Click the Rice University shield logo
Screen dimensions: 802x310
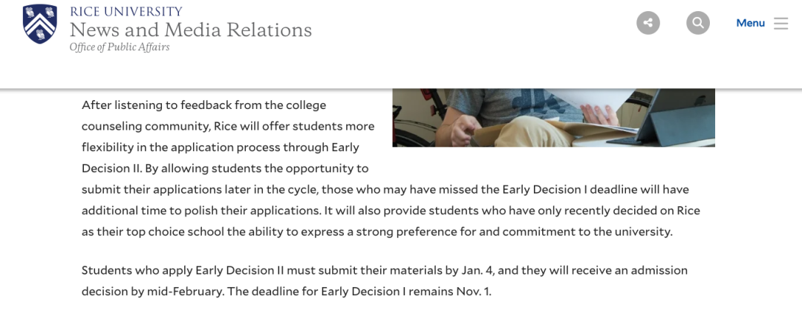coord(40,24)
